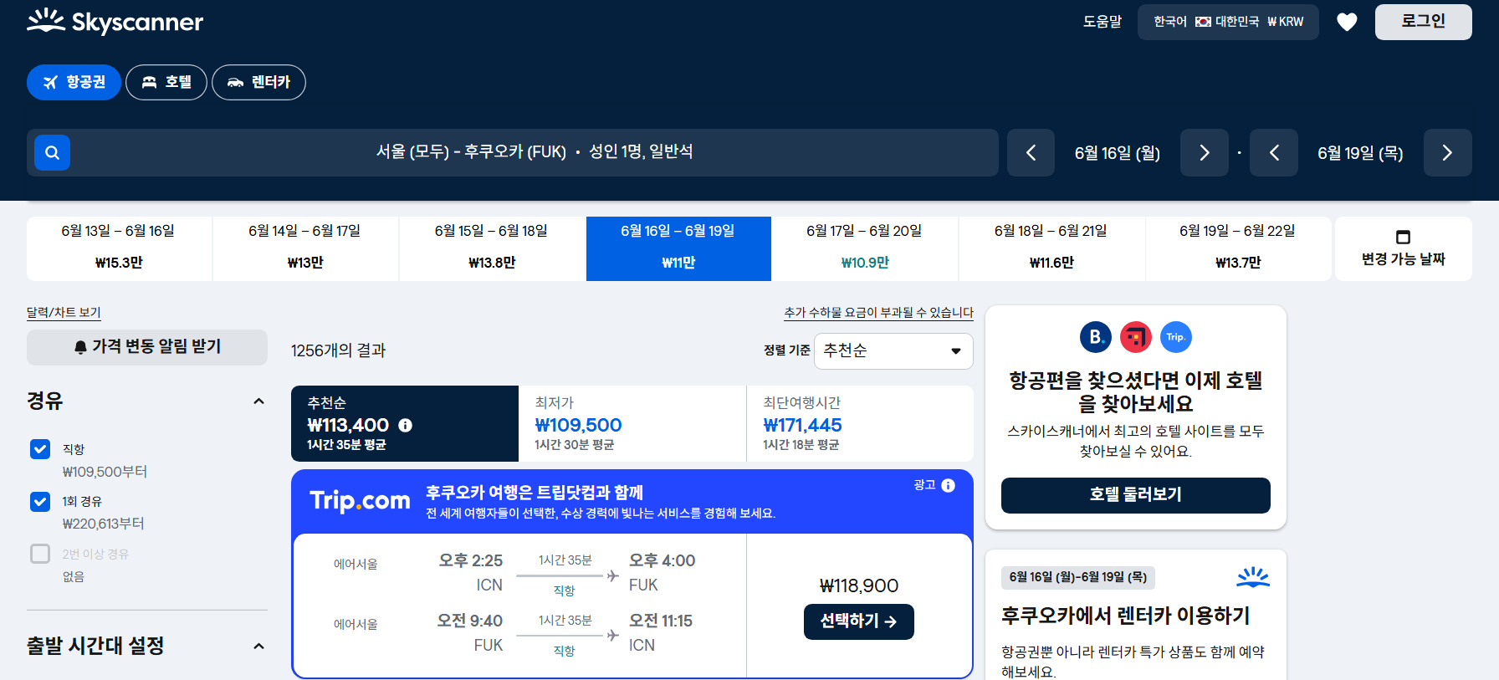Viewport: 1499px width, 680px height.
Task: Toggle the 직항 direct flight checkbox
Action: tap(40, 449)
